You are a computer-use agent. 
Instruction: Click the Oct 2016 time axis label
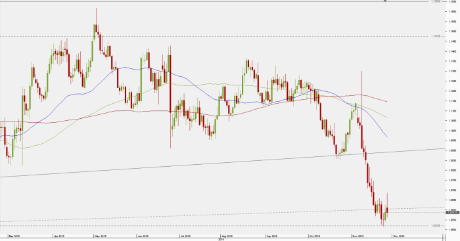314,236
